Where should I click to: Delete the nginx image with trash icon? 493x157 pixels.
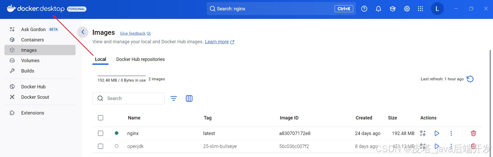tap(473, 133)
